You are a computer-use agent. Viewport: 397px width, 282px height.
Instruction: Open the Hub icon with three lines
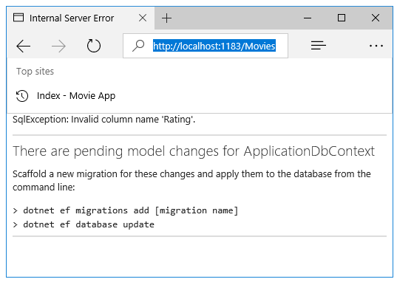pos(318,46)
